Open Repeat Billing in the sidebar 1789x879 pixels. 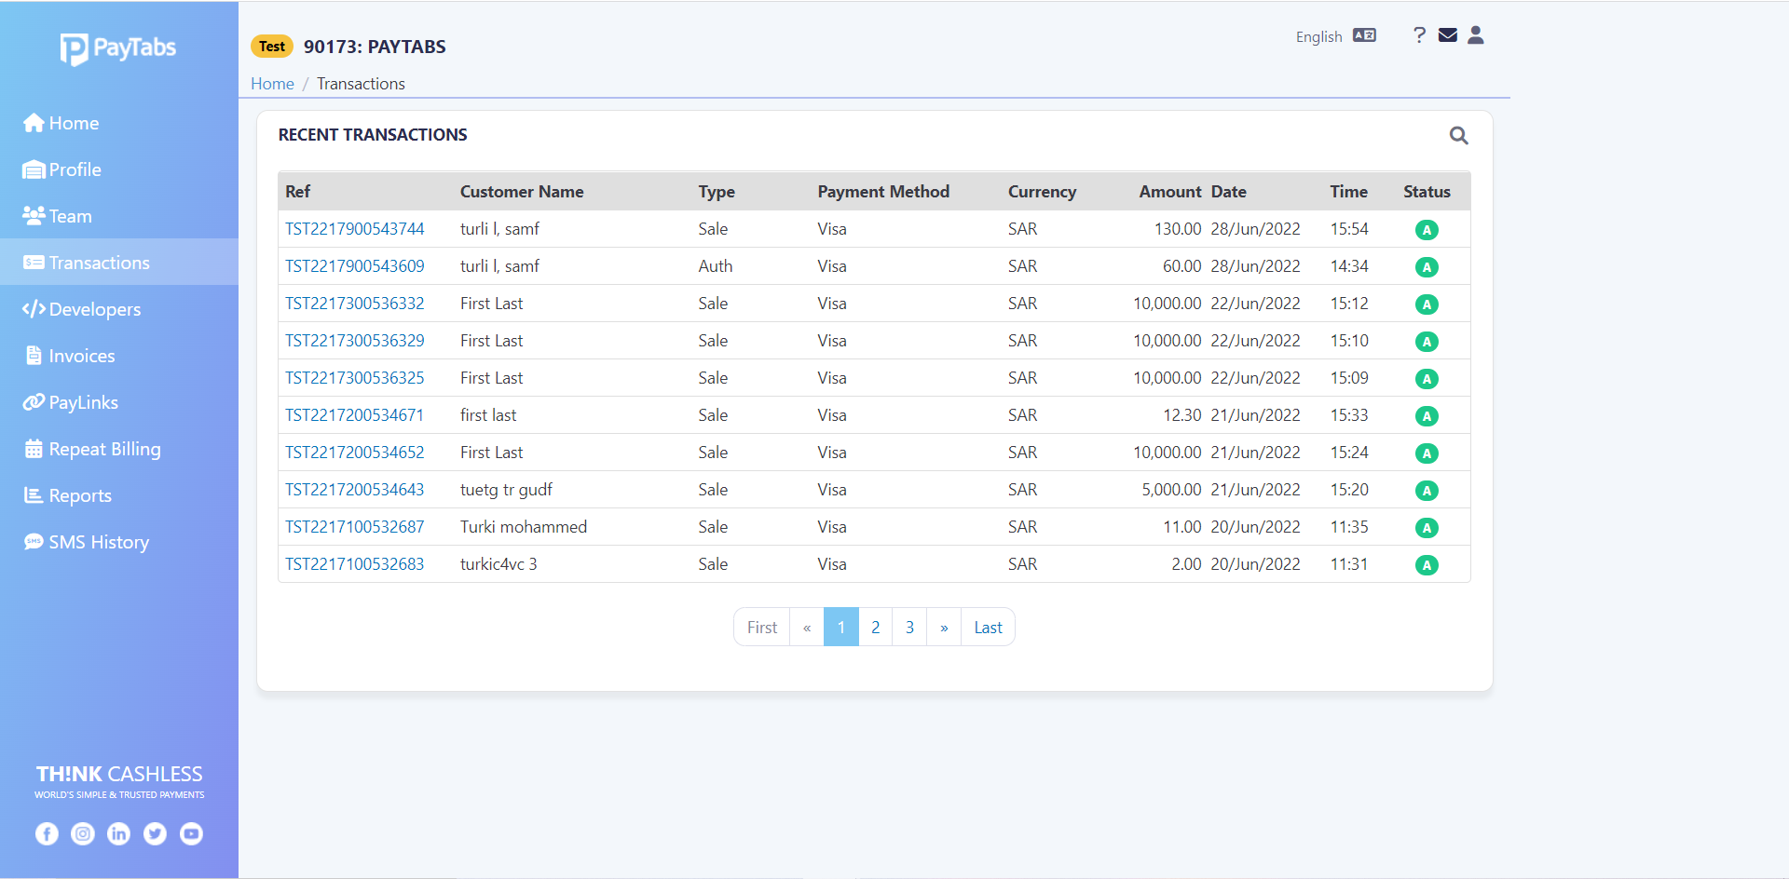(x=119, y=449)
